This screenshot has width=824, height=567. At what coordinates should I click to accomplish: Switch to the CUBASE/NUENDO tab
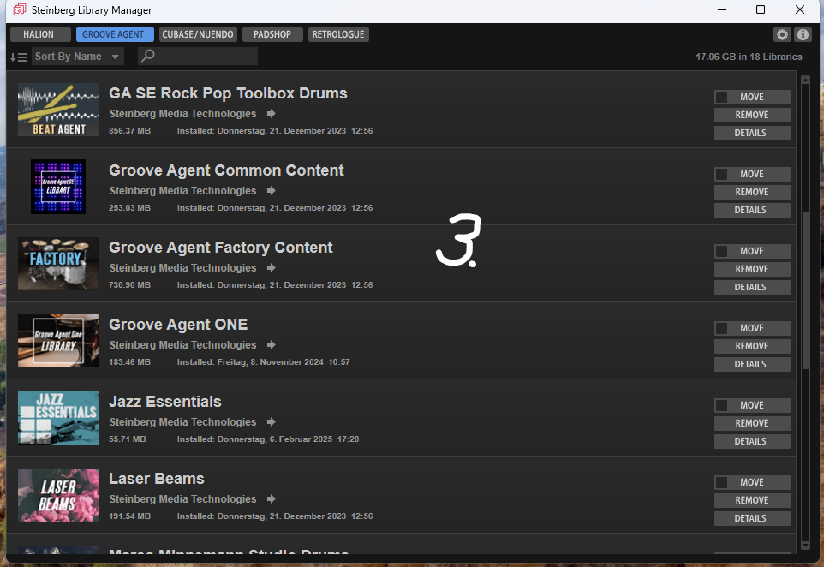click(198, 34)
